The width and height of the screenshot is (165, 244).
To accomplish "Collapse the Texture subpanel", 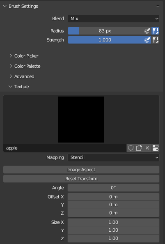I will [10, 87].
